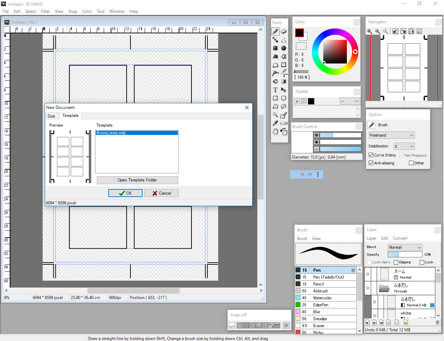
Task: Uncheck Curve Interp in the Option panel
Action: [371, 155]
